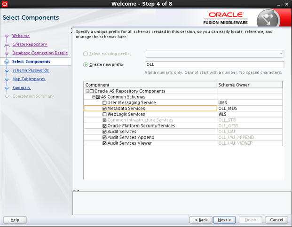Click the empty messages text area
292x227 pixels.
click(182, 203)
